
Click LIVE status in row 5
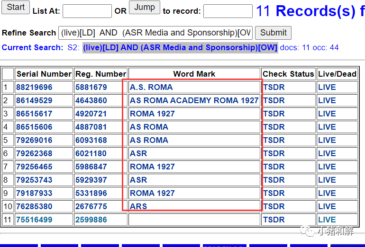(x=327, y=140)
